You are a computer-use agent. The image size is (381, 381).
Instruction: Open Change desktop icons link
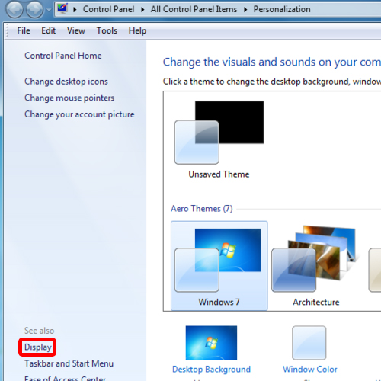tap(66, 82)
